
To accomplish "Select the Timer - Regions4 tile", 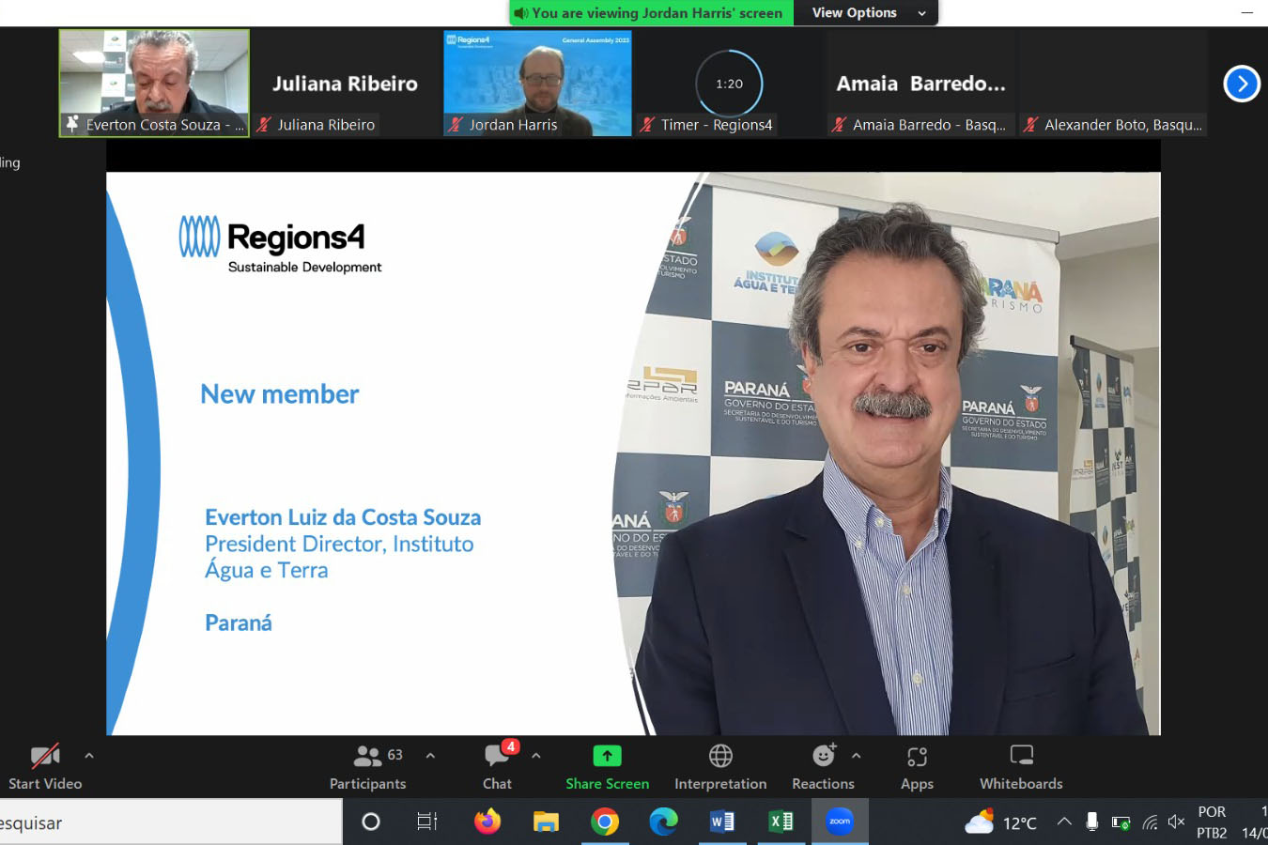I will [x=729, y=83].
